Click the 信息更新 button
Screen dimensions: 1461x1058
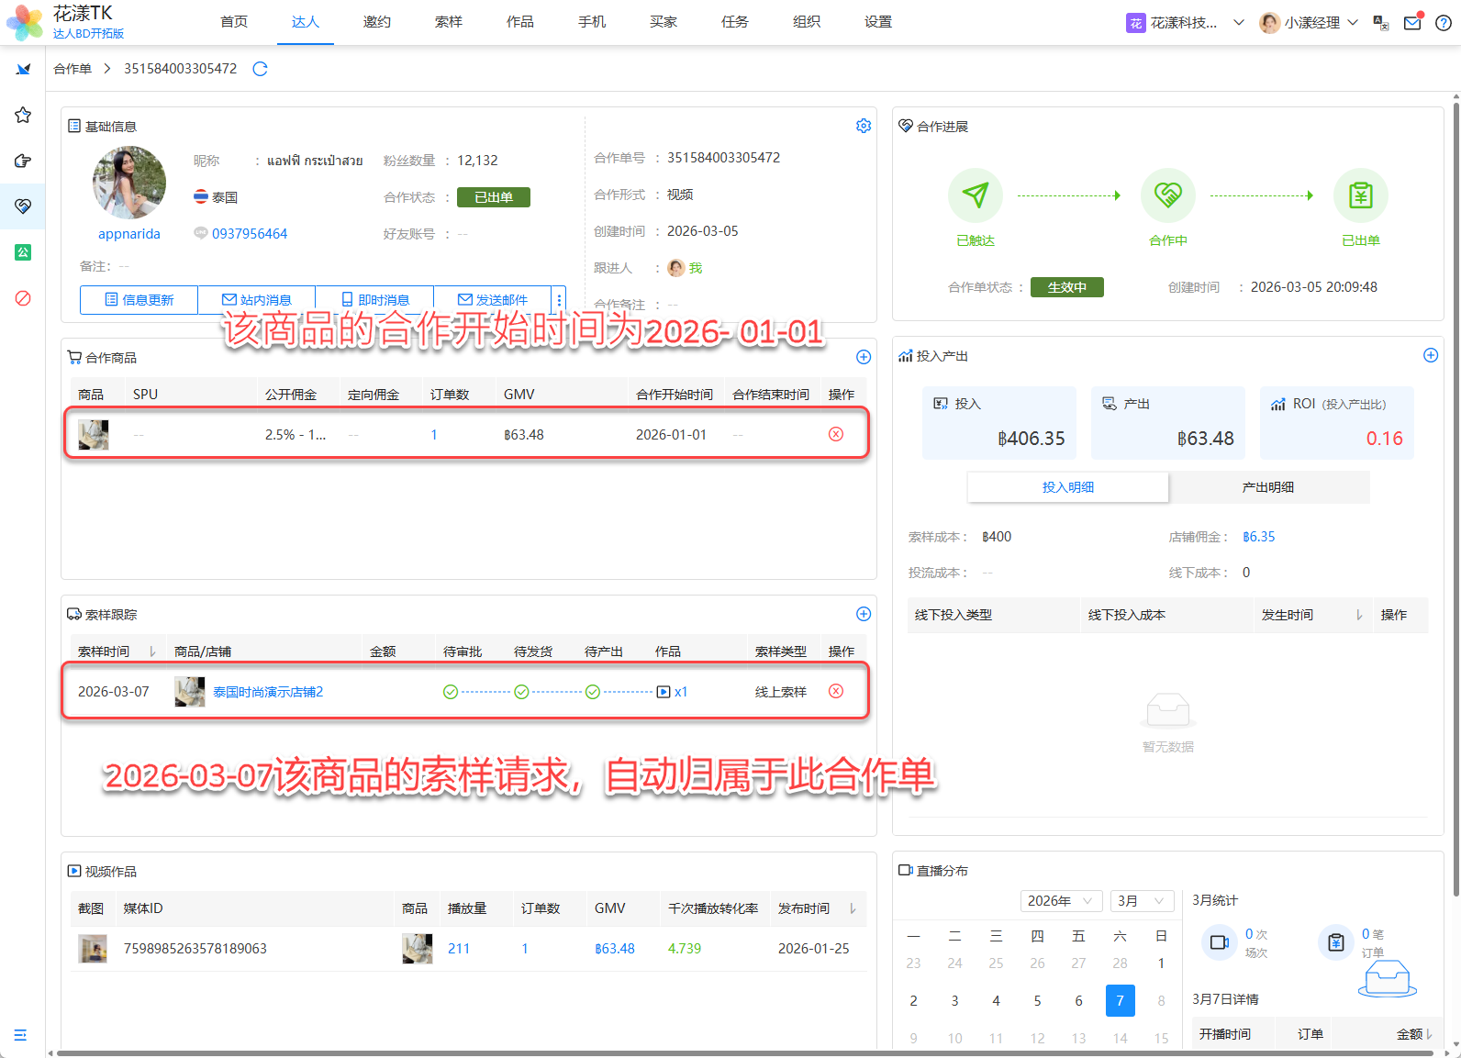click(139, 300)
